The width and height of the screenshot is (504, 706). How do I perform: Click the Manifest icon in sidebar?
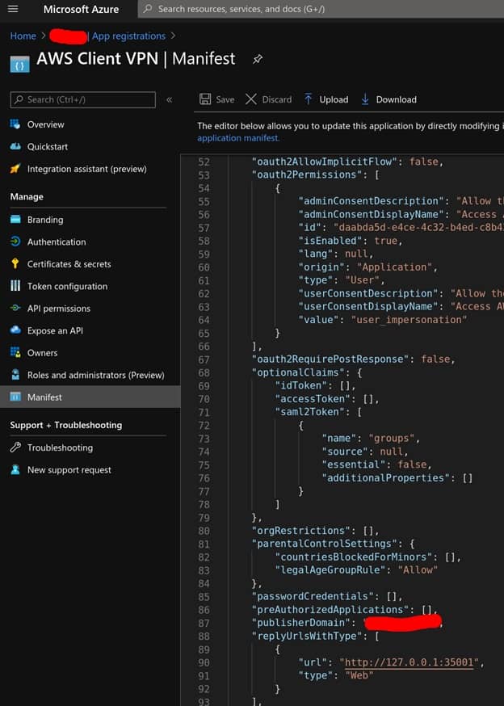click(x=15, y=397)
